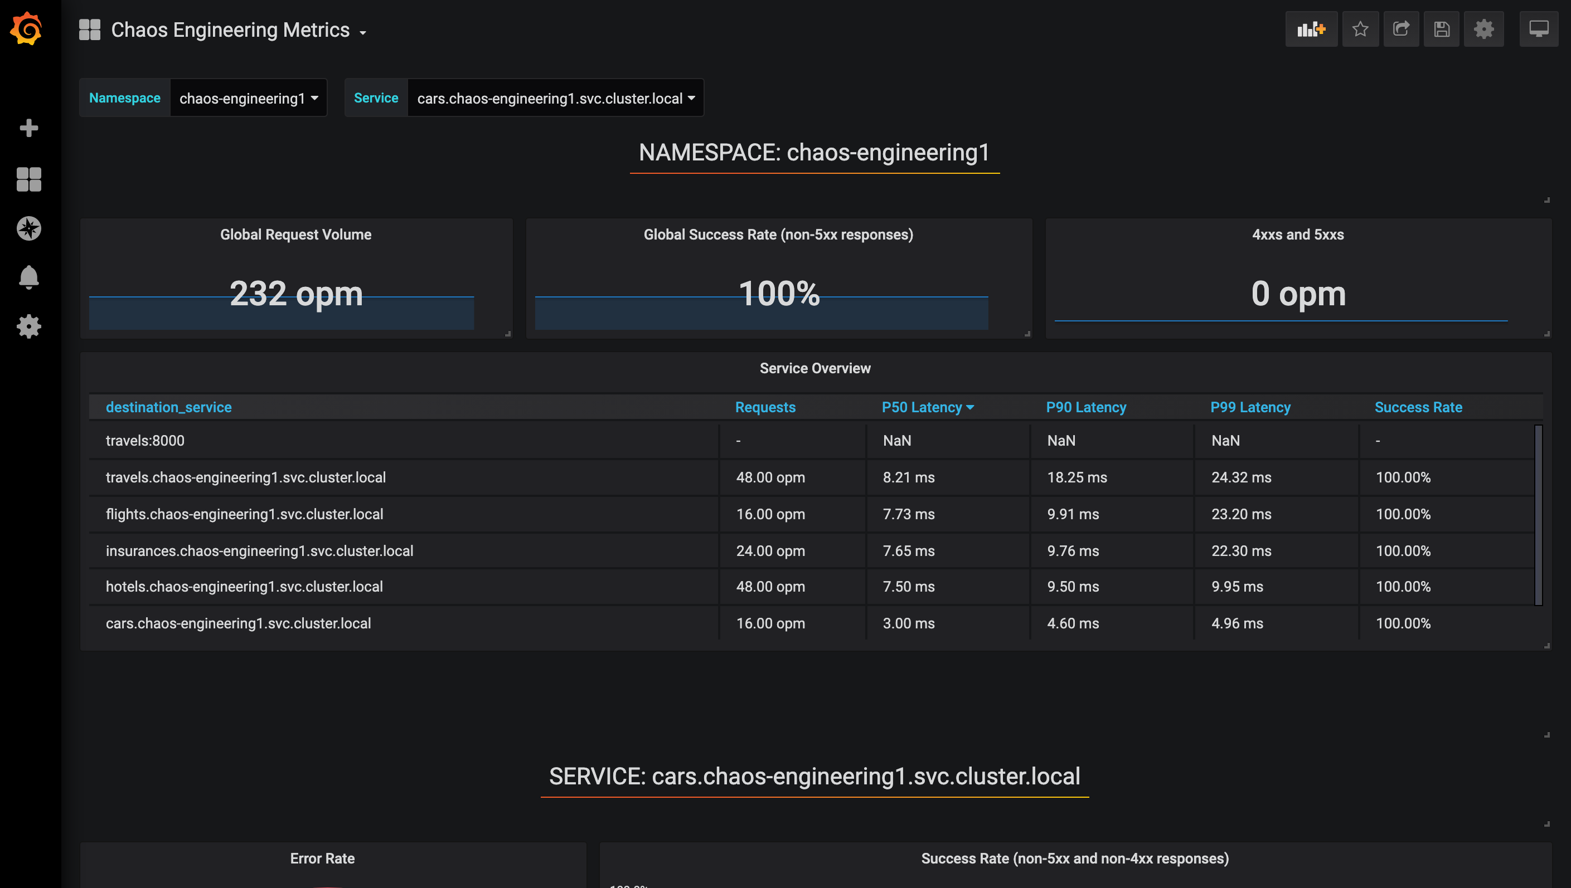Viewport: 1571px width, 888px height.
Task: Open the Explore compass icon
Action: coord(28,229)
